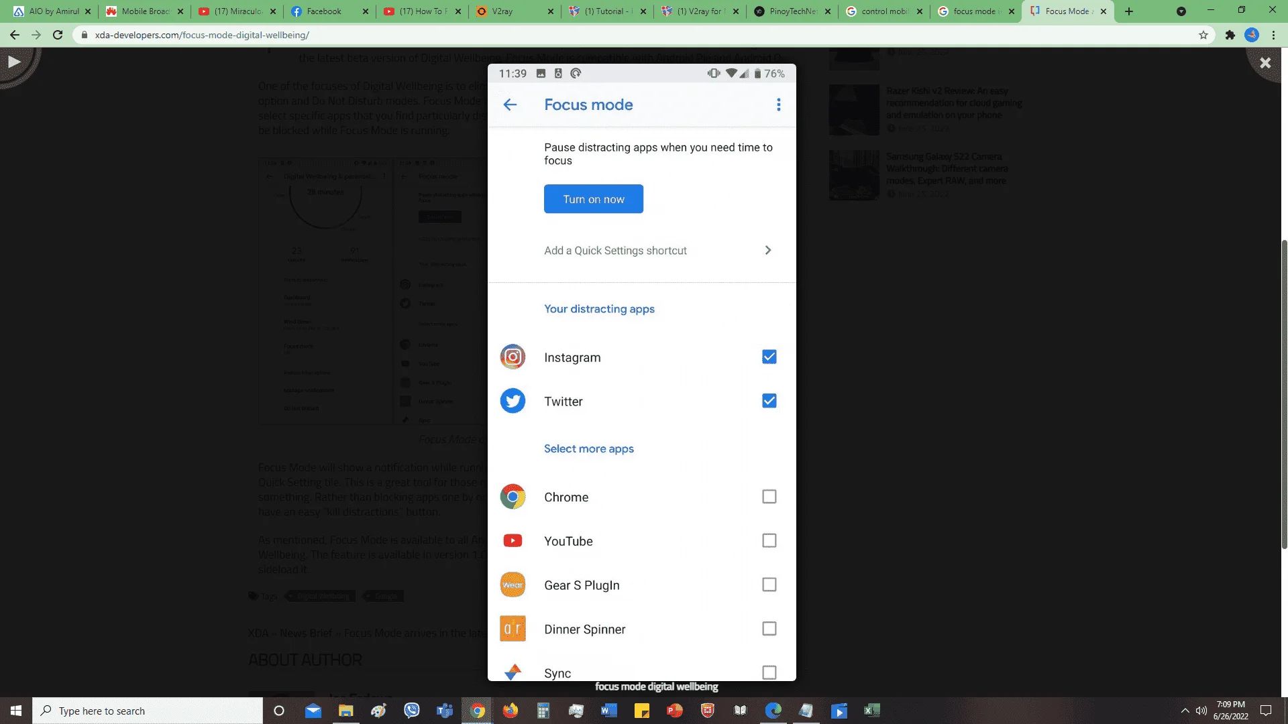
Task: Open a new browser tab
Action: tap(1129, 11)
